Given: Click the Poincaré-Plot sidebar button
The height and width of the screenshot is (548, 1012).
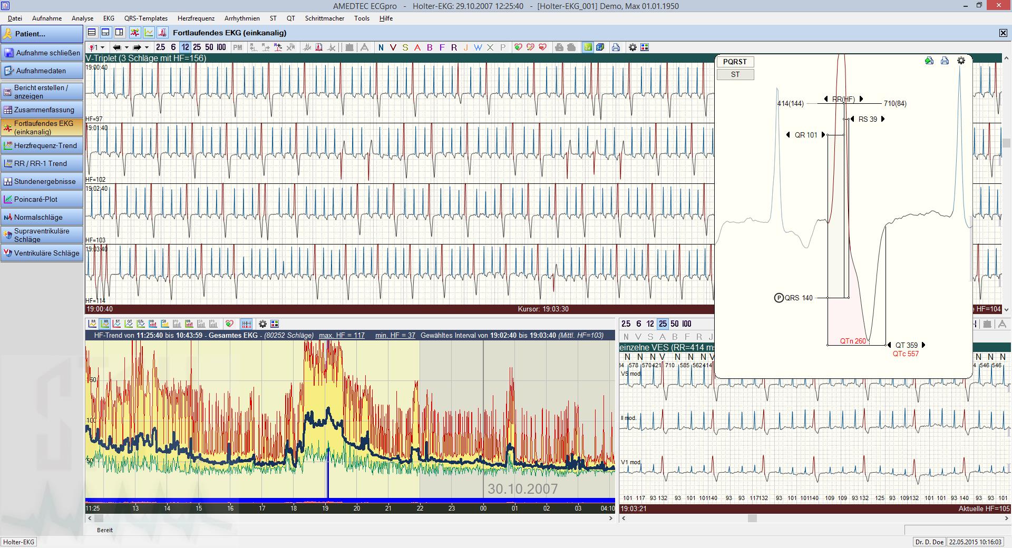Looking at the screenshot, I should [x=42, y=199].
